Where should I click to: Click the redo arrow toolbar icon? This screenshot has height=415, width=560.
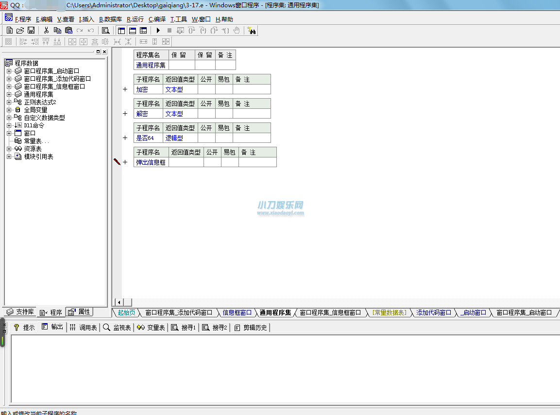click(x=80, y=31)
